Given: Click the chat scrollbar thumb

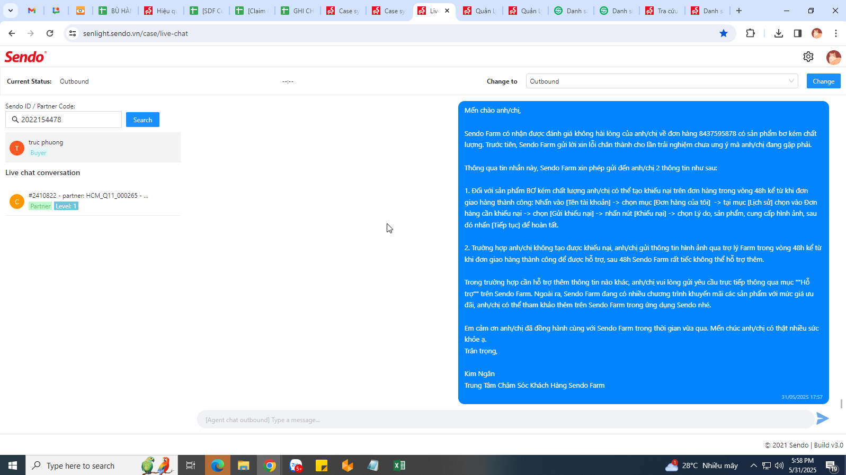Looking at the screenshot, I should (841, 404).
